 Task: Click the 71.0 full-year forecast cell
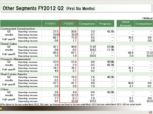click(74, 38)
